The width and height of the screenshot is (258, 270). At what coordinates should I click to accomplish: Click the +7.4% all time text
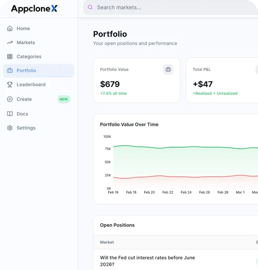(114, 93)
